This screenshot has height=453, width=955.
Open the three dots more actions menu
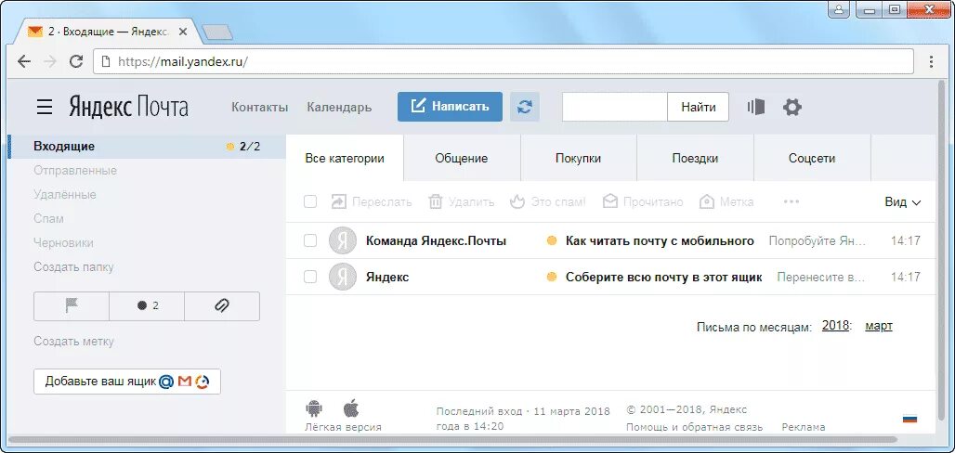pyautogui.click(x=791, y=201)
